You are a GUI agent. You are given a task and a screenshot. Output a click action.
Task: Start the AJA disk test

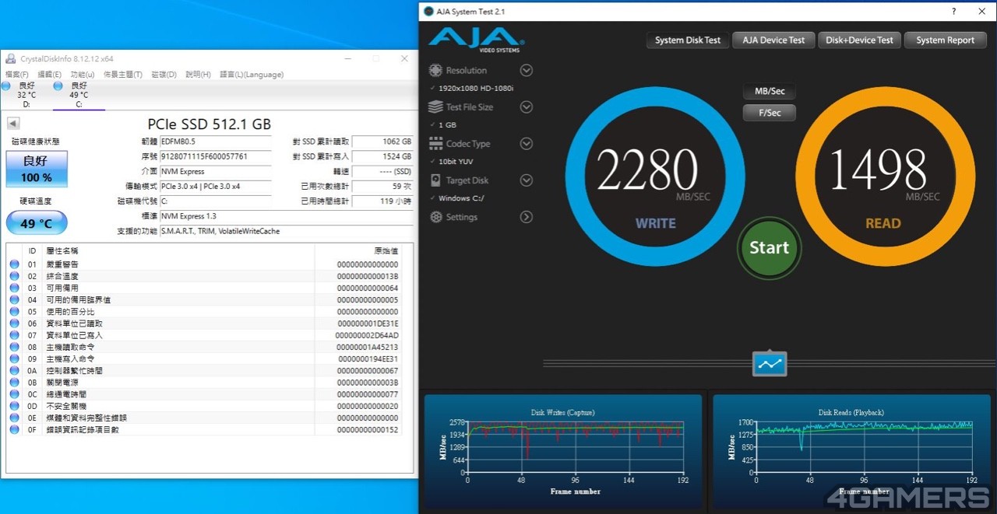click(x=769, y=247)
